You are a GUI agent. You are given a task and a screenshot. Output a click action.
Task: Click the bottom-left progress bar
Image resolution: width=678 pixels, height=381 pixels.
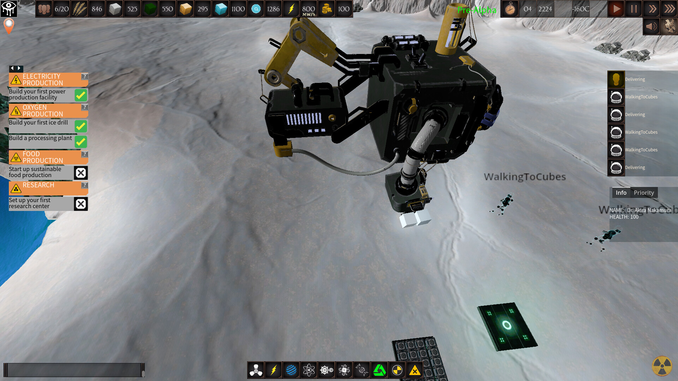click(74, 370)
